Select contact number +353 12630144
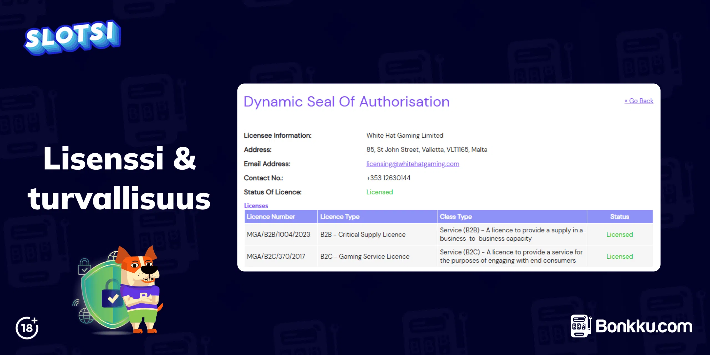The image size is (710, 355). (x=388, y=178)
